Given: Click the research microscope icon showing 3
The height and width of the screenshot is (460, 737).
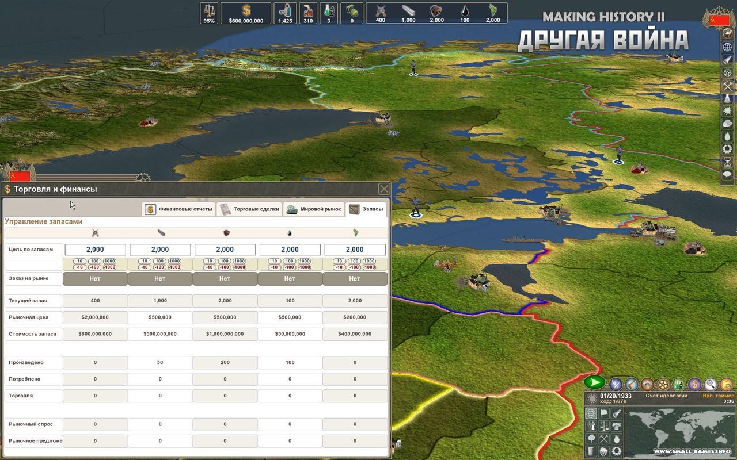Looking at the screenshot, I should tap(329, 10).
